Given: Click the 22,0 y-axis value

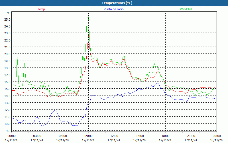Looking at the screenshot, I should [x=7, y=40].
